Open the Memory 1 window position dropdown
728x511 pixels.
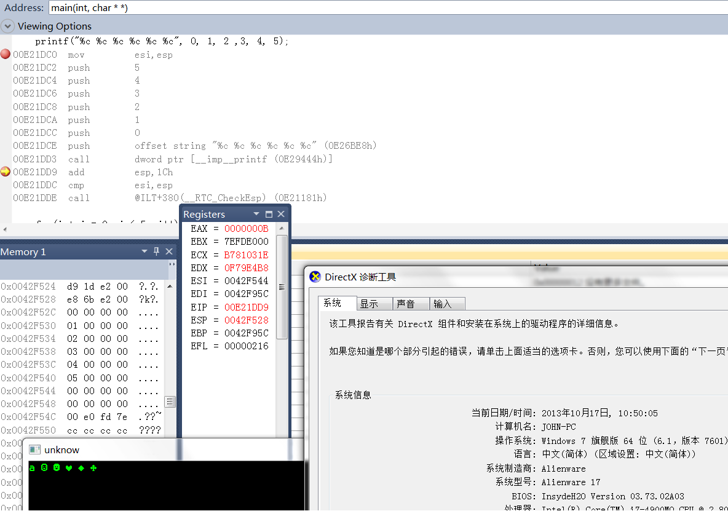click(144, 252)
